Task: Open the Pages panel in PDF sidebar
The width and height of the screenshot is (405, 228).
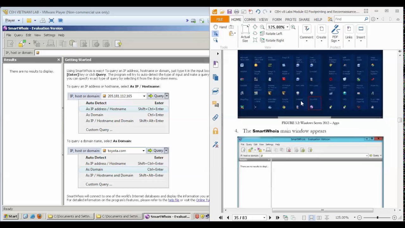Action: 216,78
